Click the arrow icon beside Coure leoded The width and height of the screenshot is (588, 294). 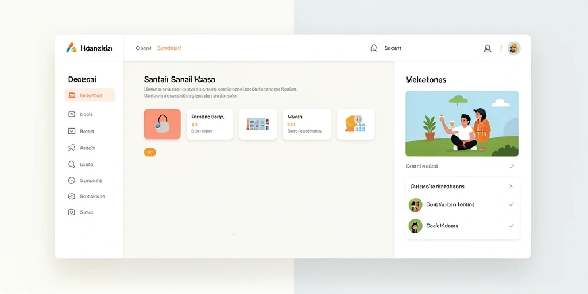click(x=512, y=166)
